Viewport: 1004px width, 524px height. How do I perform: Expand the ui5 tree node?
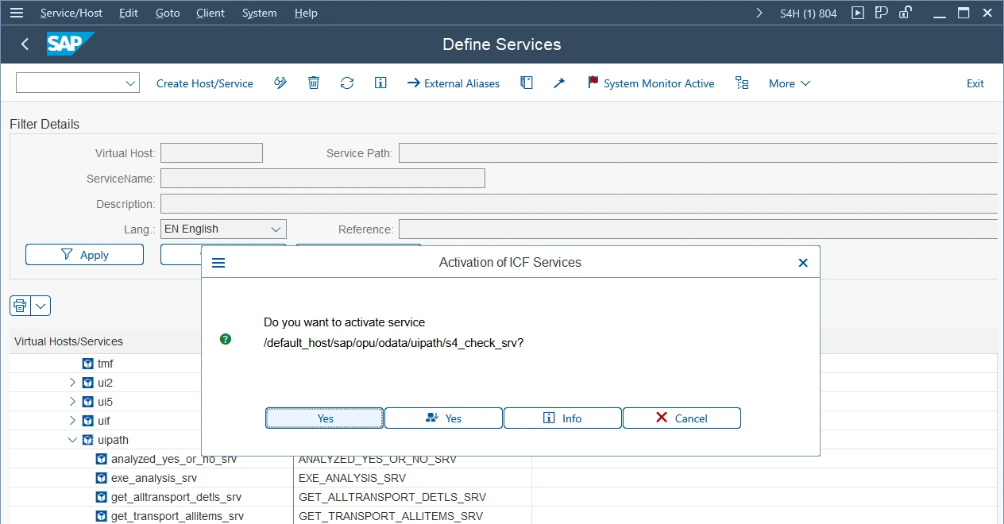72,402
